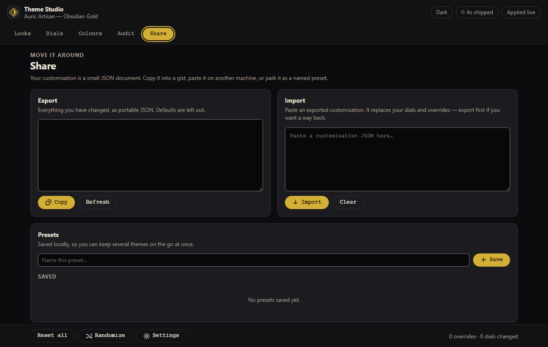Focus the Export JSON text area
The height and width of the screenshot is (347, 548).
point(150,155)
